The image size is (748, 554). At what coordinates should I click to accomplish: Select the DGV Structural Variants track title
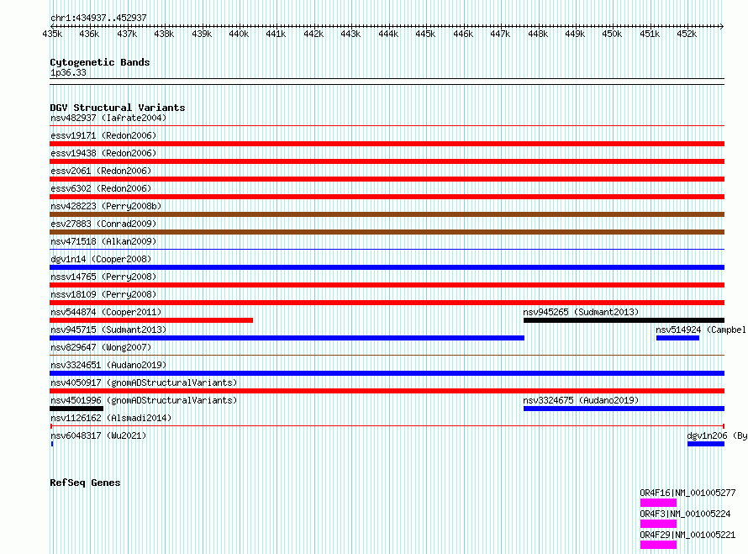click(x=118, y=108)
